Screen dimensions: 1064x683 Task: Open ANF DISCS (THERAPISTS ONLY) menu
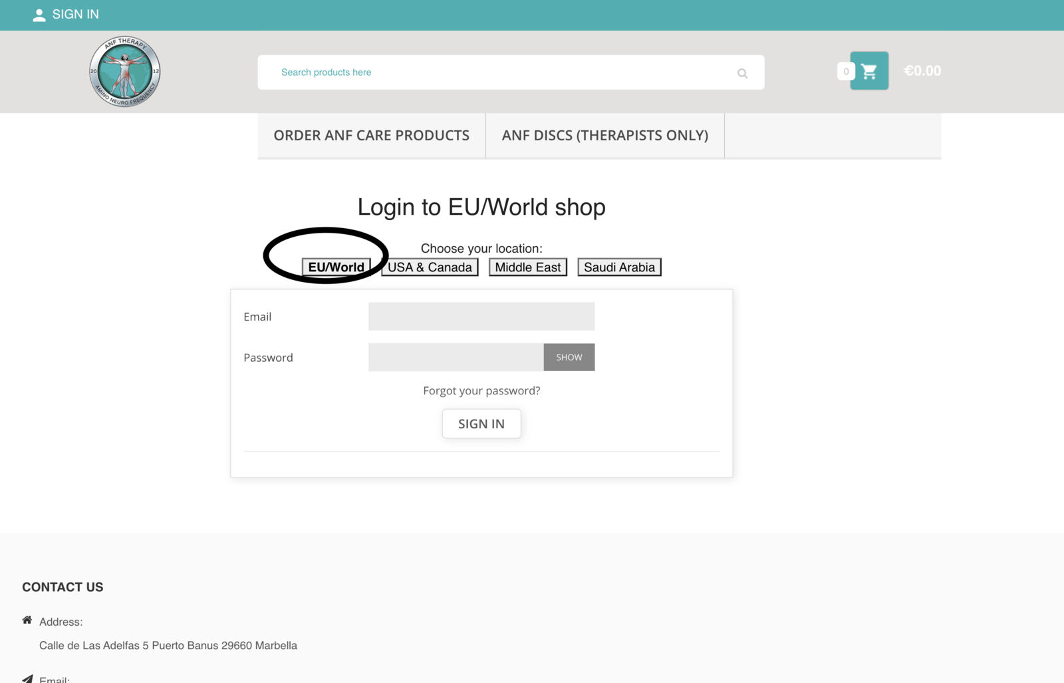point(605,136)
